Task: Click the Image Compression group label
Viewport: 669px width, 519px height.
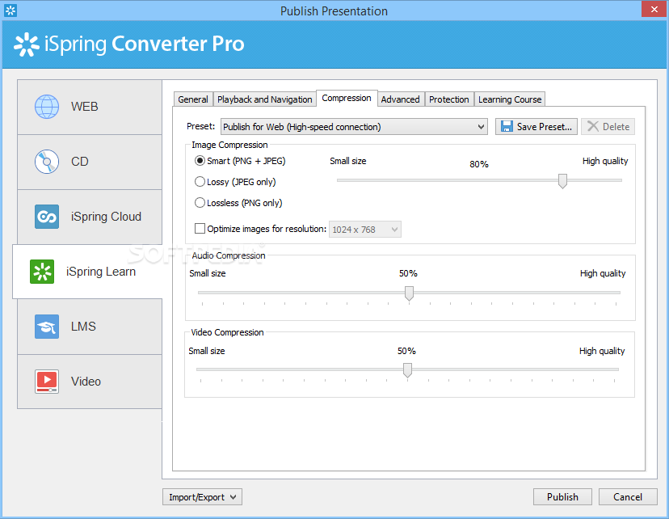Action: pyautogui.click(x=229, y=145)
